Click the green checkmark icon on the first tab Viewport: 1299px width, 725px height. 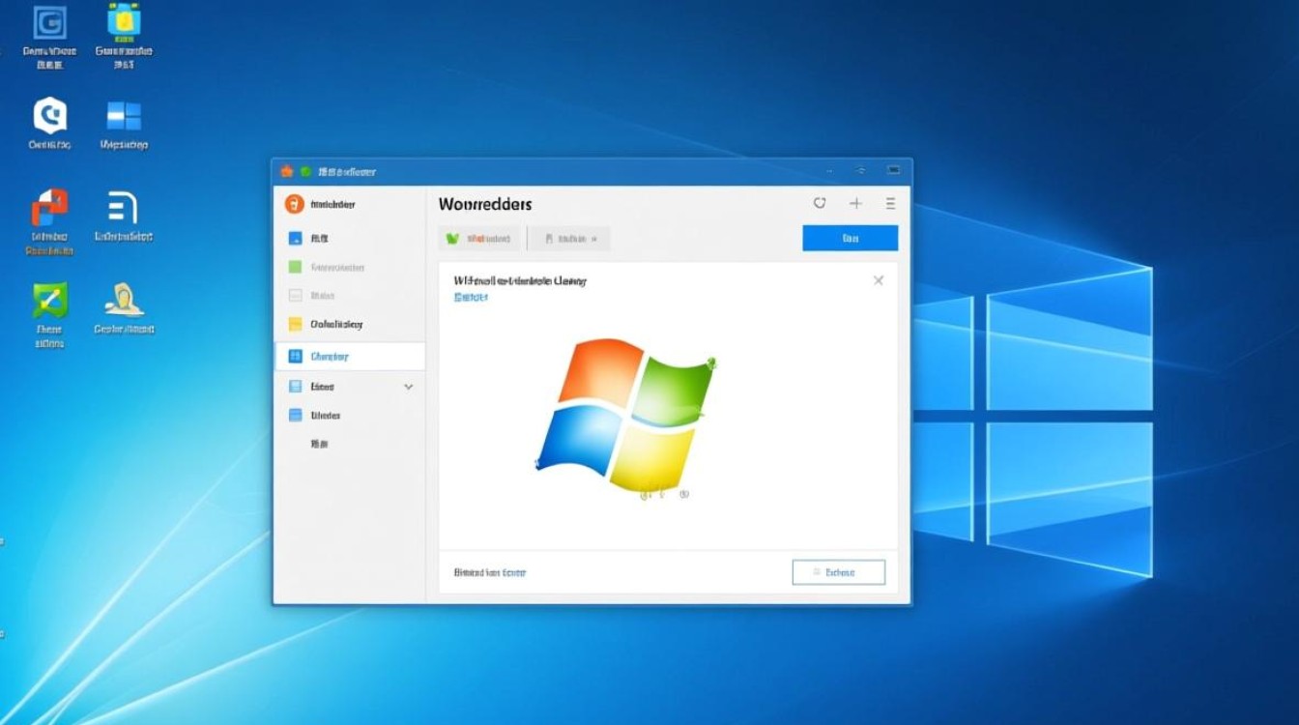(451, 238)
